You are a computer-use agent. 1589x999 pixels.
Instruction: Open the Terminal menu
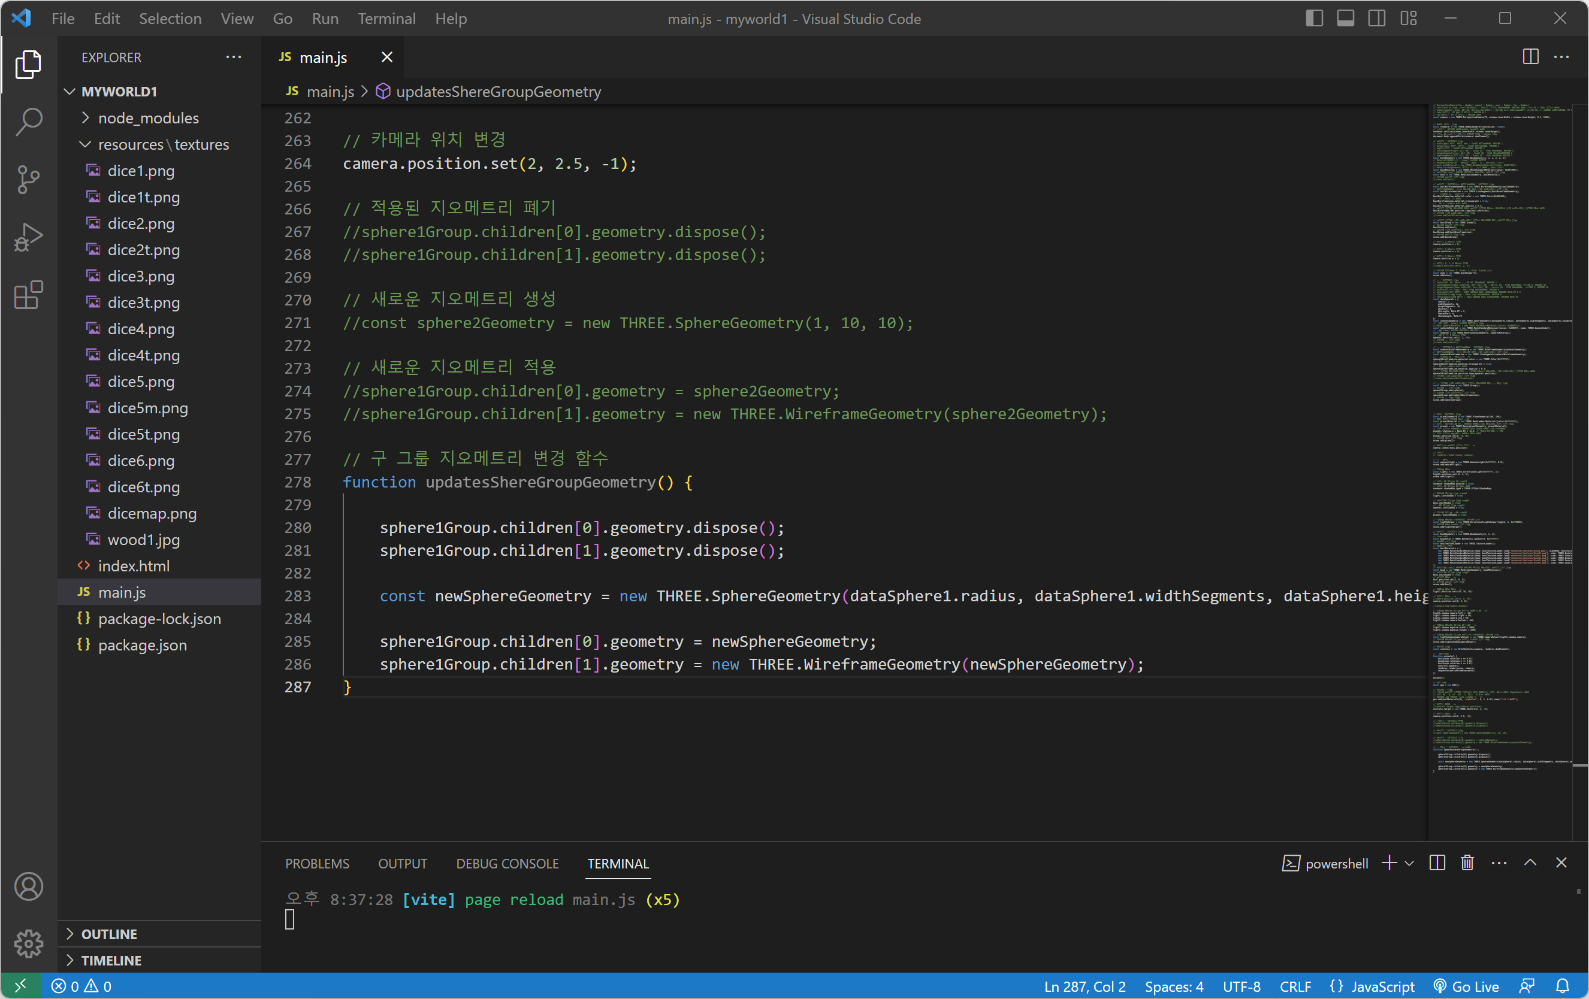tap(386, 19)
